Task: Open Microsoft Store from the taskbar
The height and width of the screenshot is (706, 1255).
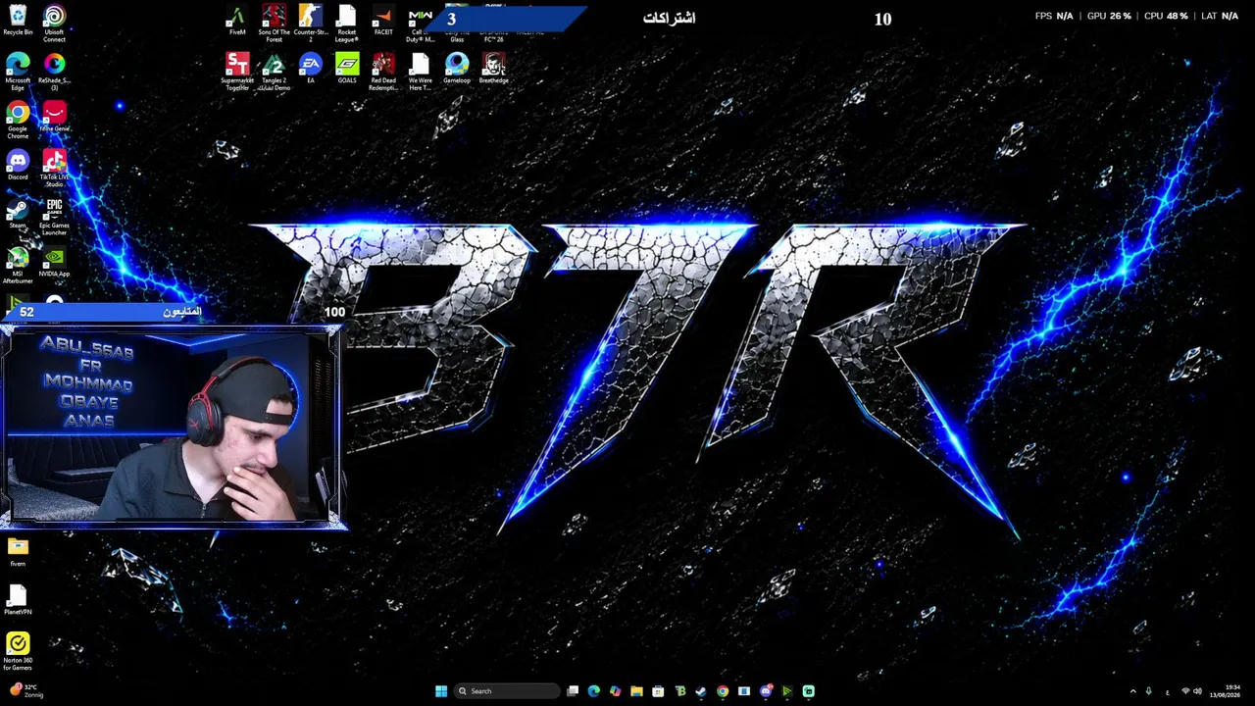Action: (658, 691)
